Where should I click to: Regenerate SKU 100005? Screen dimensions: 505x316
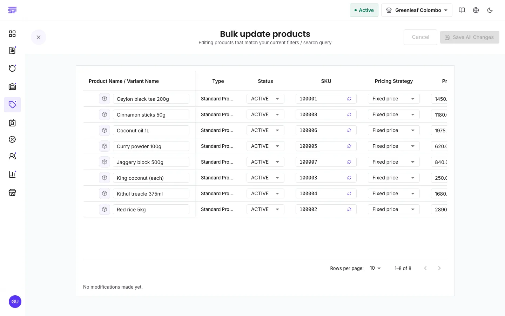pos(349,146)
